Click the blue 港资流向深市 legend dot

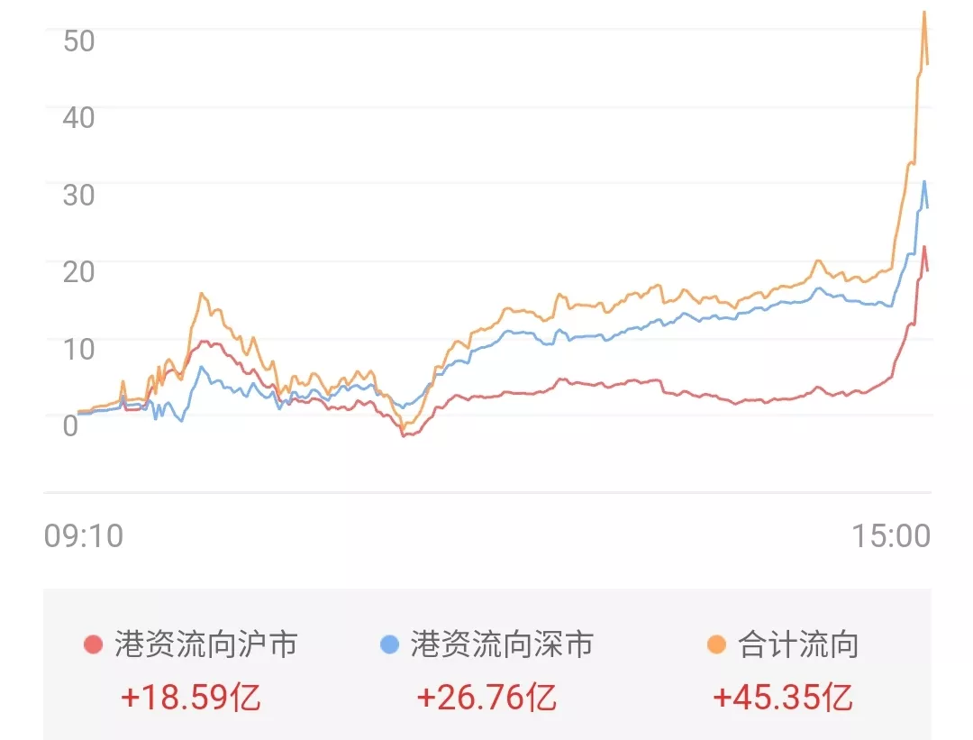389,644
